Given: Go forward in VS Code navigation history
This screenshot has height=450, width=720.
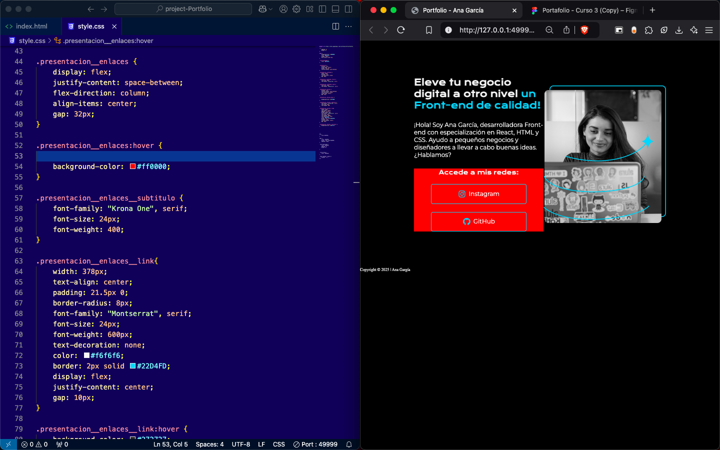Looking at the screenshot, I should click(x=104, y=9).
